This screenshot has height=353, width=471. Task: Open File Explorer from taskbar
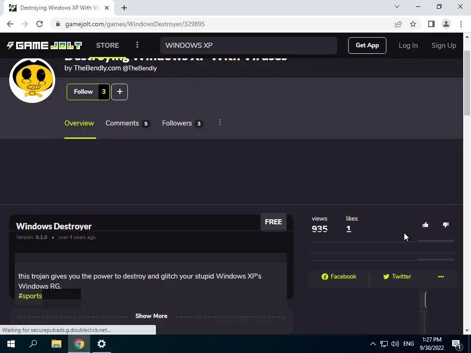[x=56, y=344]
